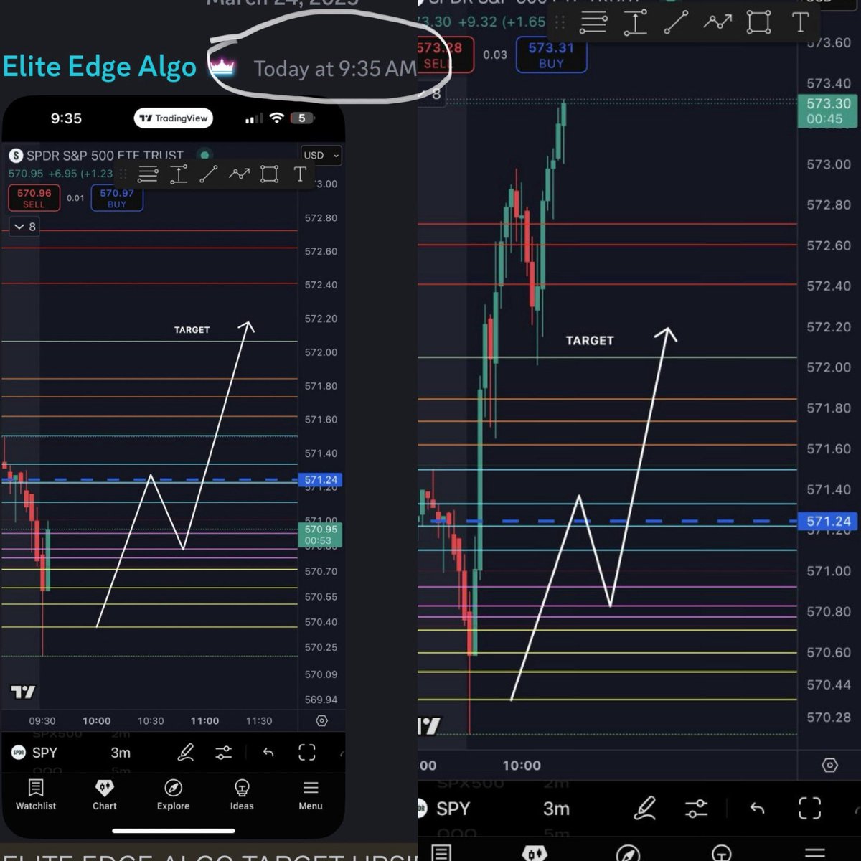Open the SPY symbol selector in left phone
Screen dimensions: 861x861
pos(34,753)
